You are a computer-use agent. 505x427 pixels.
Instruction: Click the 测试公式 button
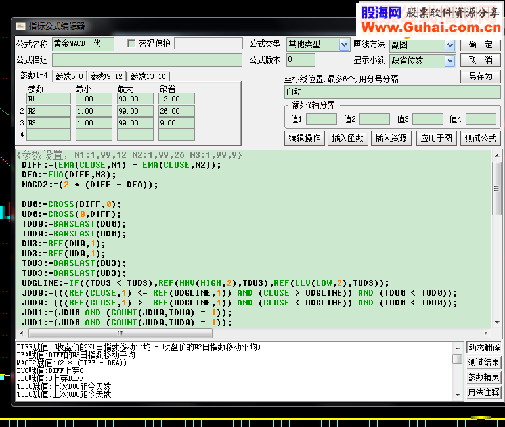(x=480, y=138)
